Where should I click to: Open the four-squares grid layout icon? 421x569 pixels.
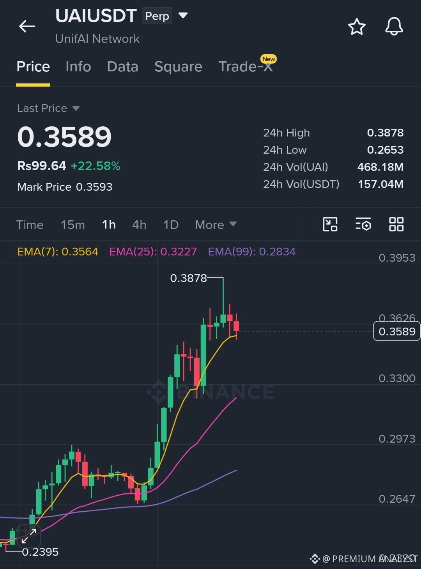[x=396, y=225]
